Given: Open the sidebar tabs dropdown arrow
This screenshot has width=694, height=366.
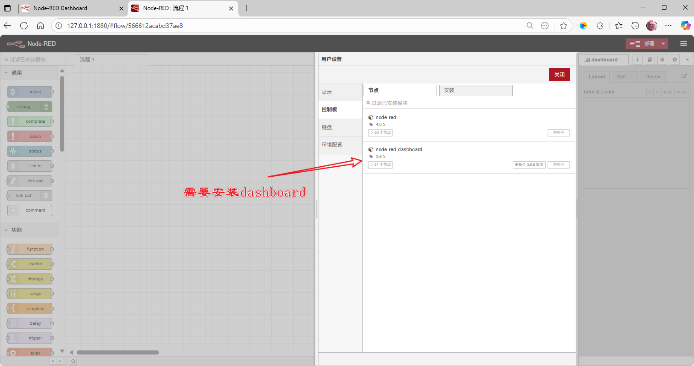Looking at the screenshot, I should pyautogui.click(x=687, y=60).
